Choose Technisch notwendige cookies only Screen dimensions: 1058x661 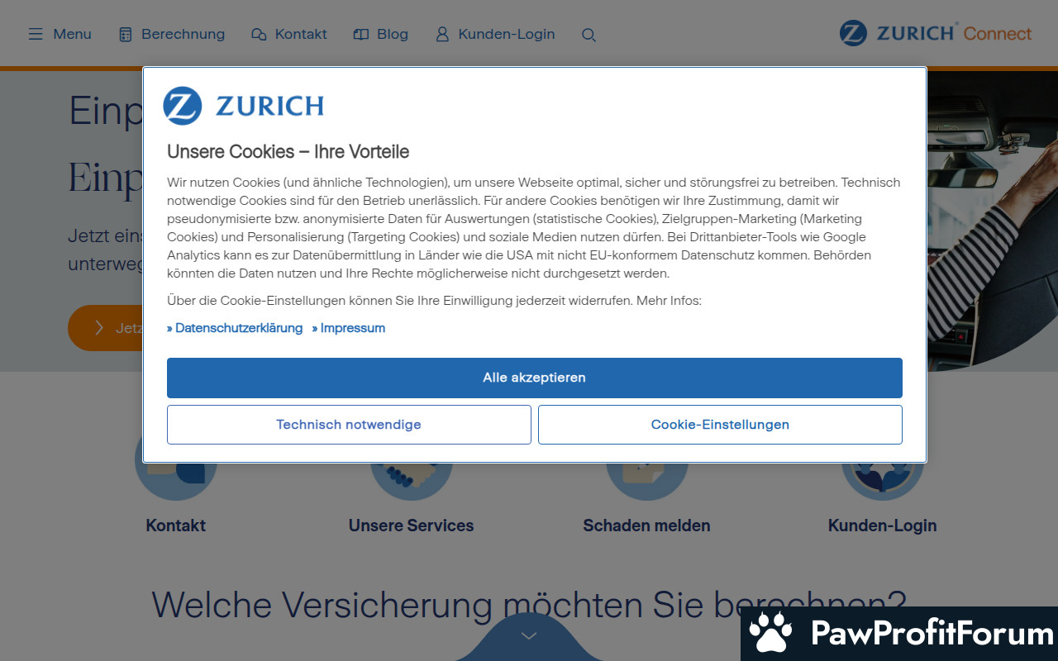click(x=349, y=425)
